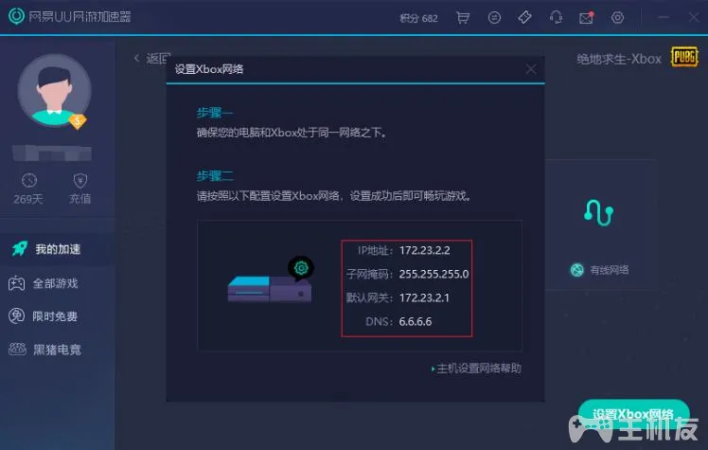
Task: Minimize the UU accelerator window
Action: (x=664, y=17)
